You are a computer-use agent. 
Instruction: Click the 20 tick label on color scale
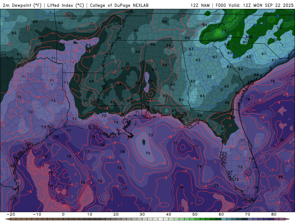(x=116, y=214)
